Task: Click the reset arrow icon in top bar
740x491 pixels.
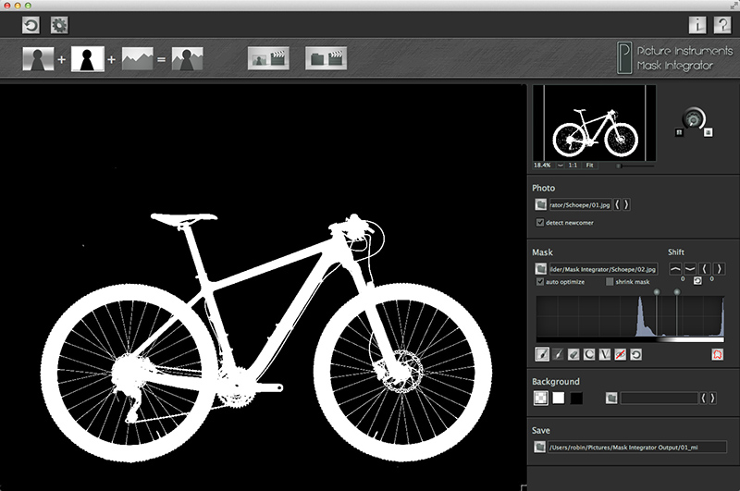Action: click(31, 26)
